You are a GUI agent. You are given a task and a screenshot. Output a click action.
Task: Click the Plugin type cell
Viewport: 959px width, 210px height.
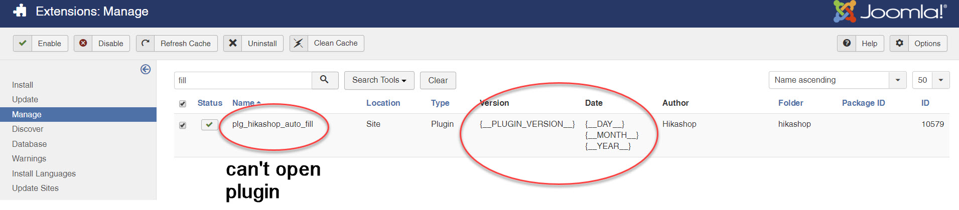click(442, 124)
